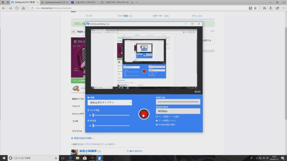This screenshot has height=161, width=287.
Task: Refresh the page with reload icon
Action: coord(17,8)
